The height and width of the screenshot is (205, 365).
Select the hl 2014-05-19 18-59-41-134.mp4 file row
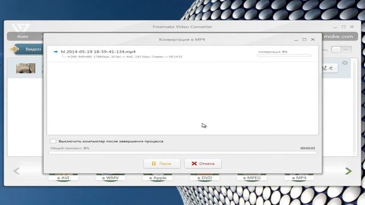(182, 54)
